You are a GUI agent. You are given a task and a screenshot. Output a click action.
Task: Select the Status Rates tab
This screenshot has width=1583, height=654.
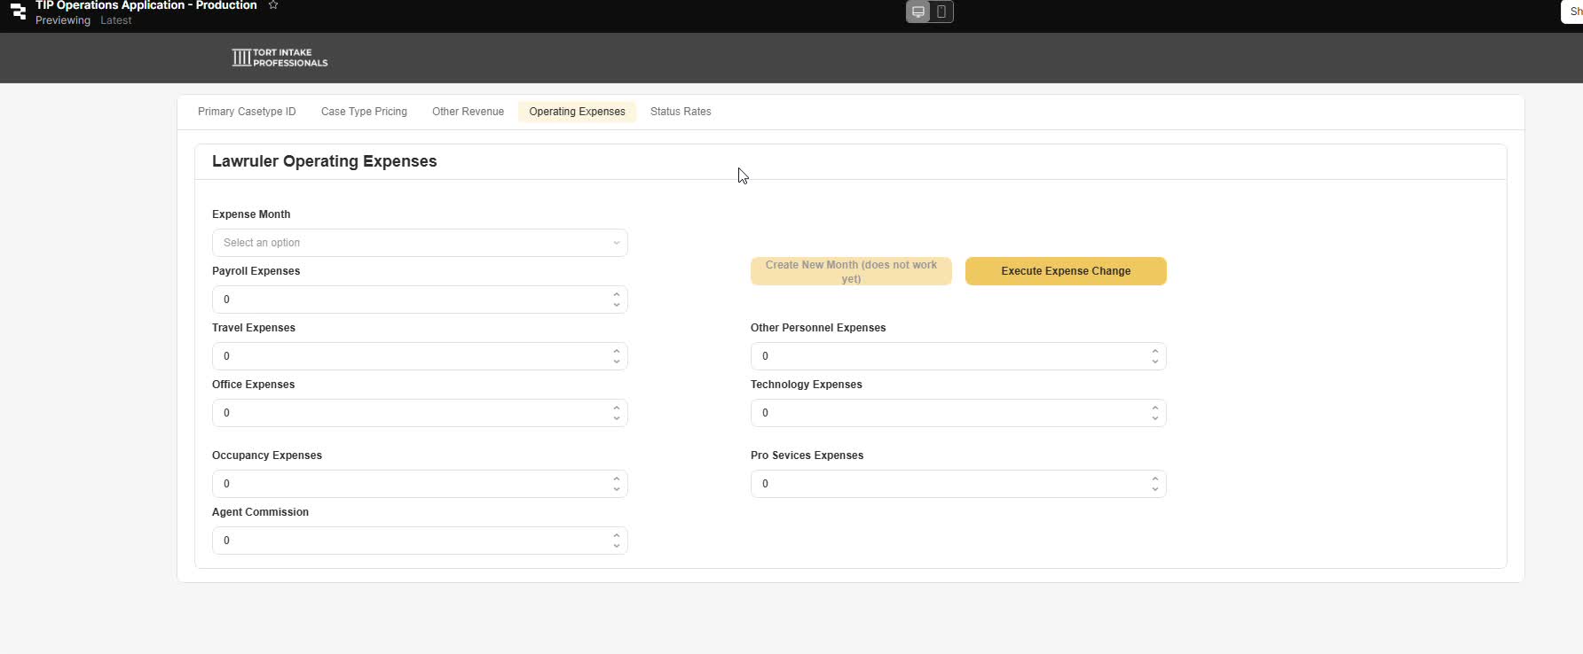681,112
